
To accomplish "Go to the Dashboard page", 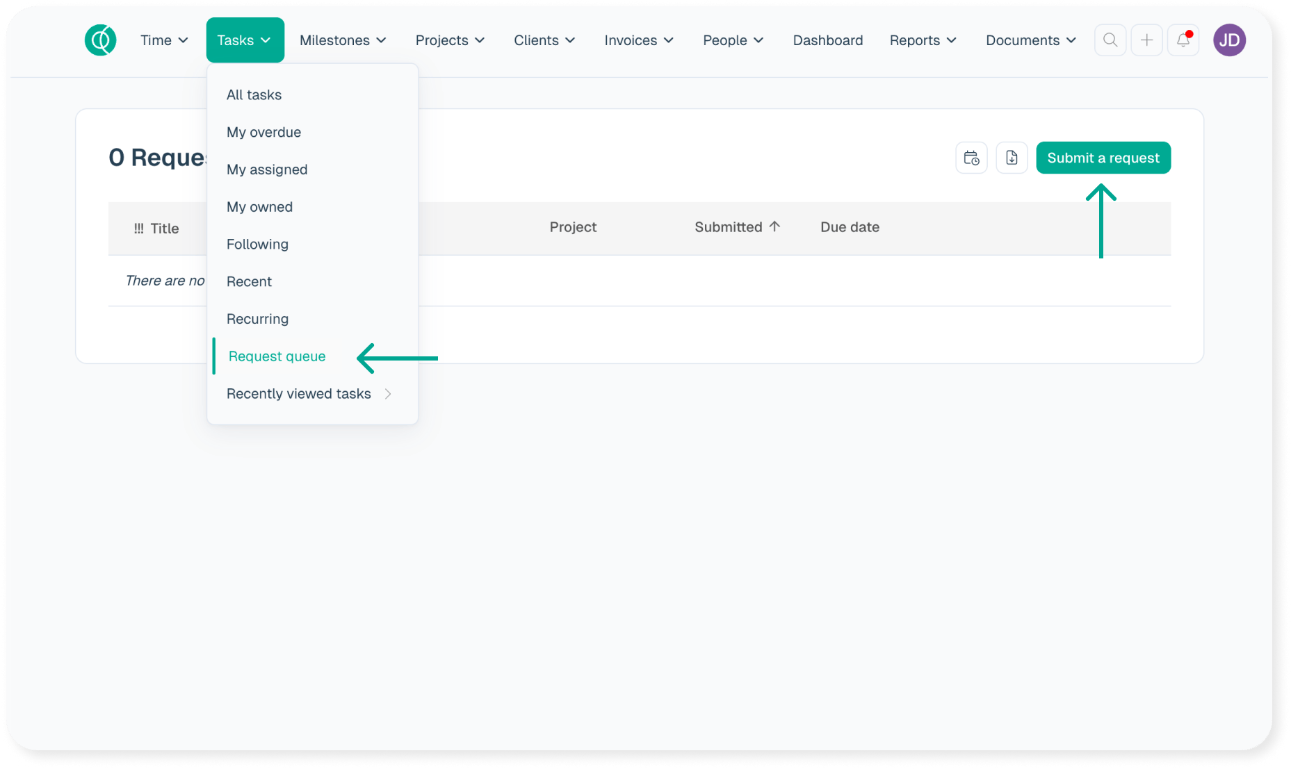I will point(827,40).
